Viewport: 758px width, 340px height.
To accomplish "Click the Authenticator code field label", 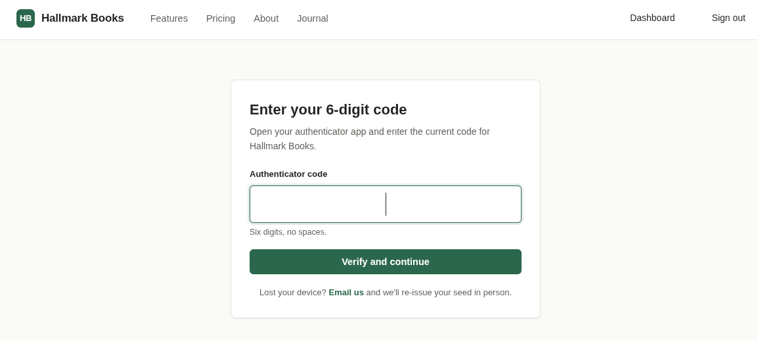I will [288, 174].
